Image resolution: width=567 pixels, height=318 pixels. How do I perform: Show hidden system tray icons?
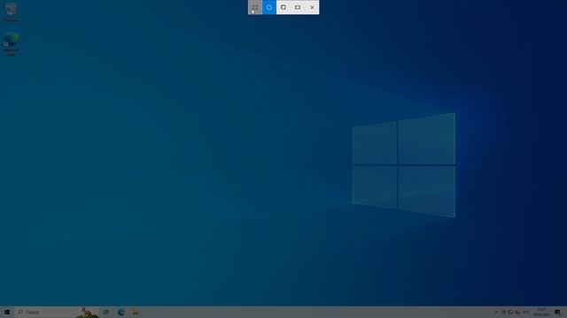(496, 312)
